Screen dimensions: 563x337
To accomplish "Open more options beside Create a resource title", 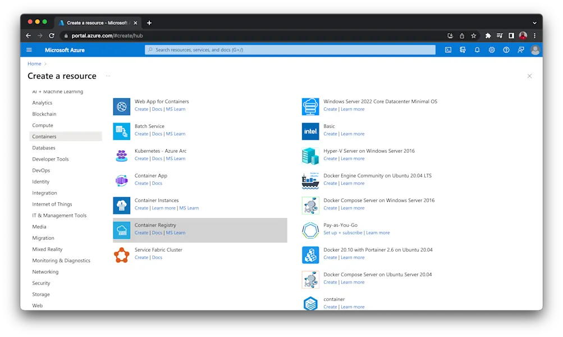I will pos(109,76).
